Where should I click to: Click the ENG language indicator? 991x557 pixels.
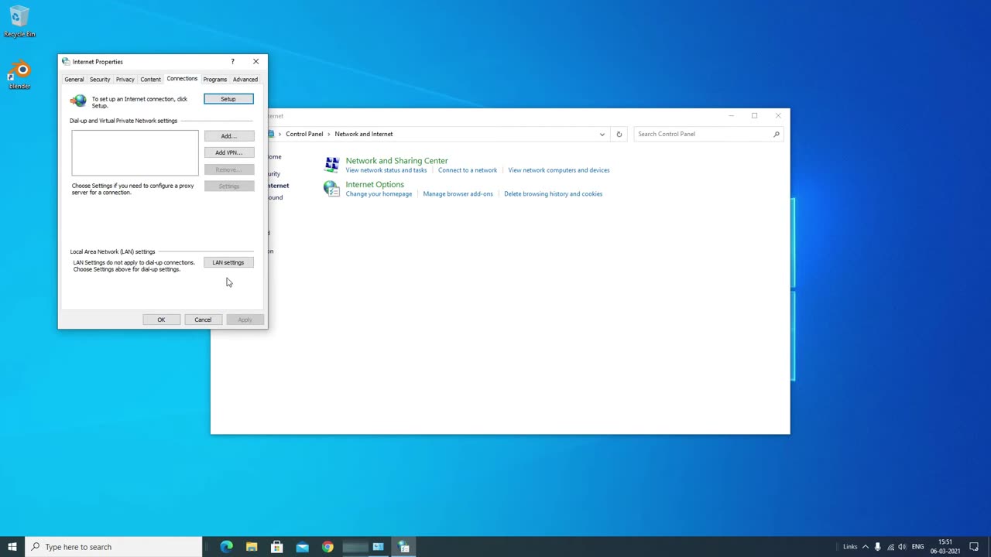[x=918, y=547]
